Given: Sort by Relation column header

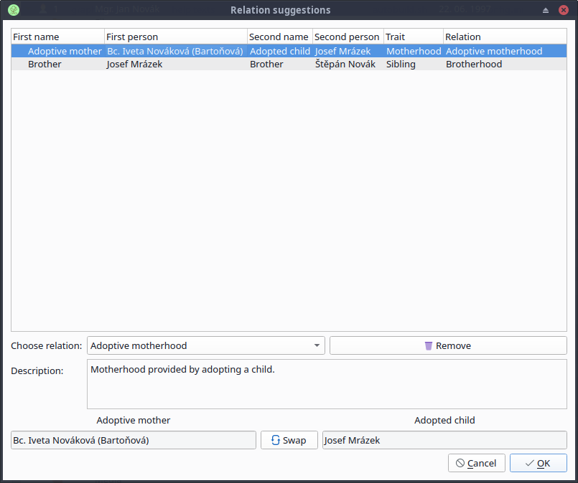Looking at the screenshot, I should [504, 37].
